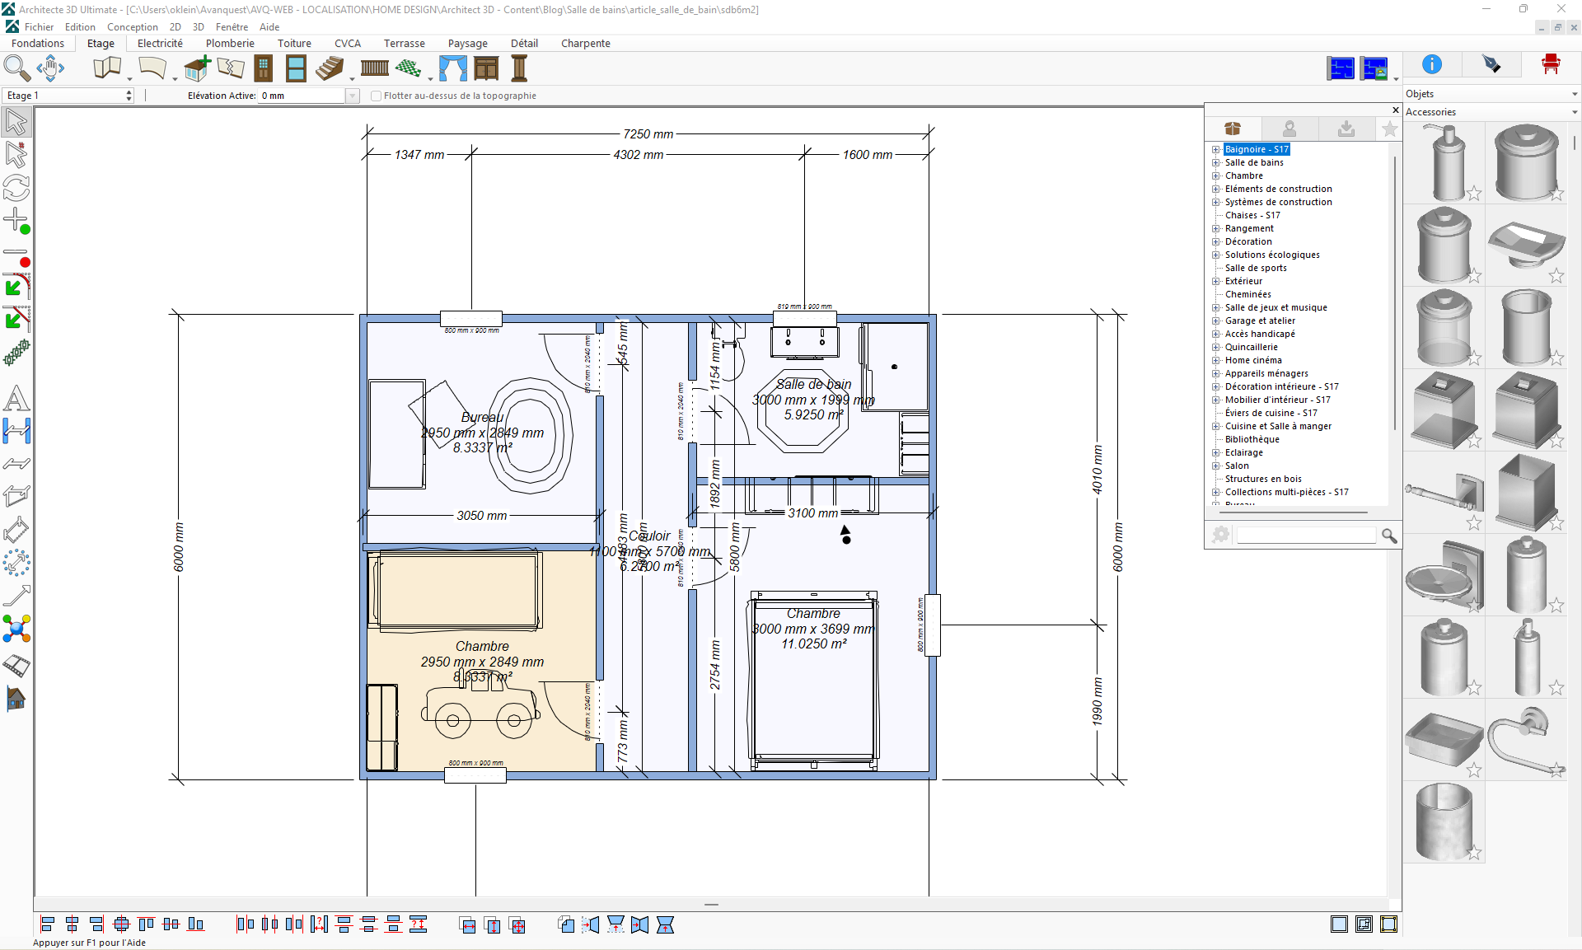Select the fountain pen icon
Image resolution: width=1582 pixels, height=950 pixels.
pyautogui.click(x=1491, y=64)
